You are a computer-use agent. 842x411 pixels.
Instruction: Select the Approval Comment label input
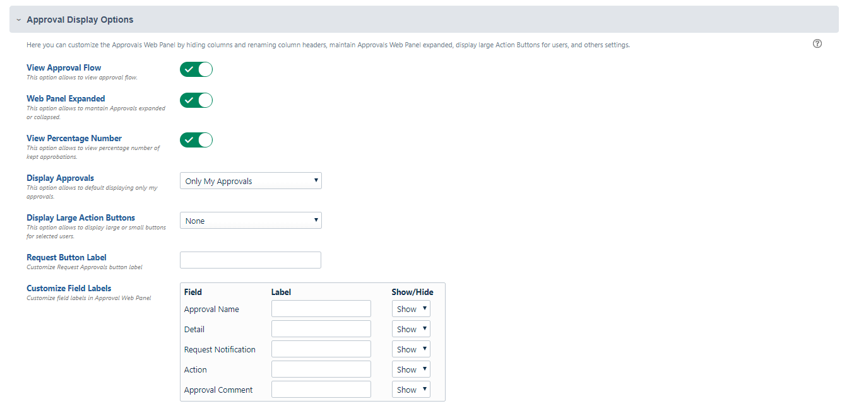click(x=321, y=390)
